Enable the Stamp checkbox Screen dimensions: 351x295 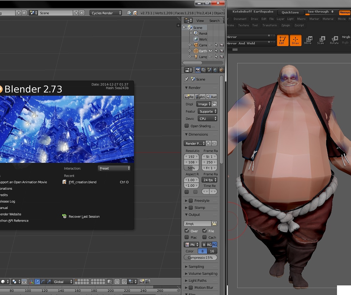[191, 208]
